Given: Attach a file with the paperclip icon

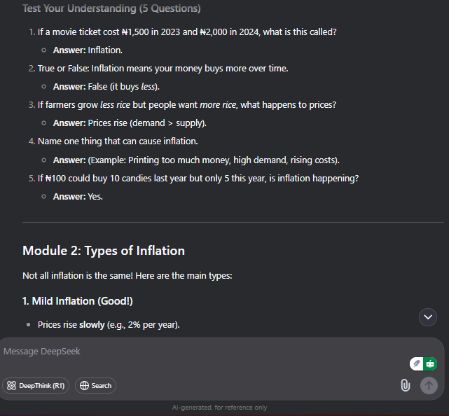Looking at the screenshot, I should pos(405,385).
